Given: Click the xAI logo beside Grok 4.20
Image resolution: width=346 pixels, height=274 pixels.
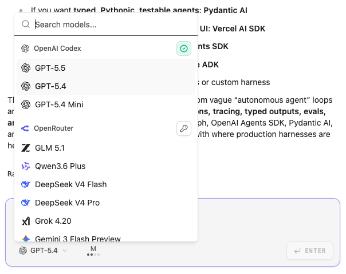Looking at the screenshot, I should 26,221.
